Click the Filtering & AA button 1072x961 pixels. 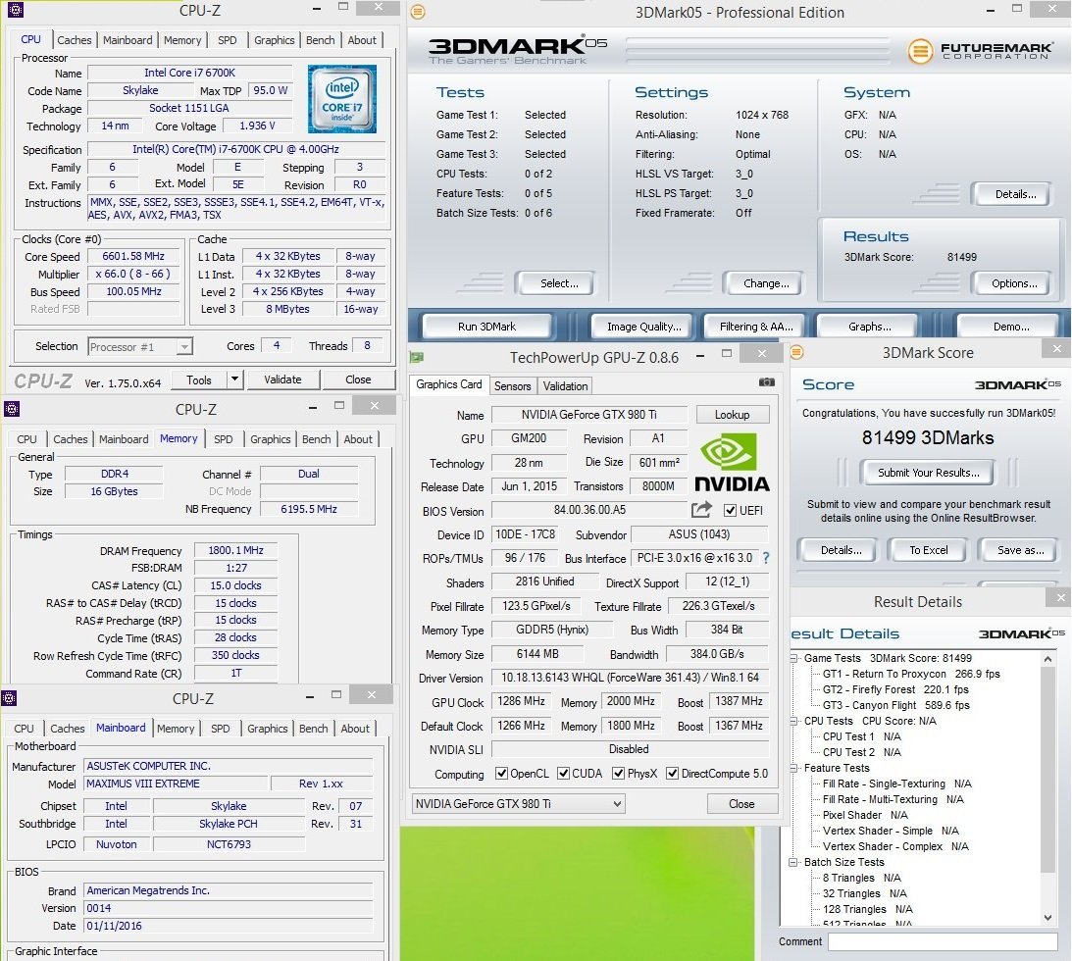[756, 326]
